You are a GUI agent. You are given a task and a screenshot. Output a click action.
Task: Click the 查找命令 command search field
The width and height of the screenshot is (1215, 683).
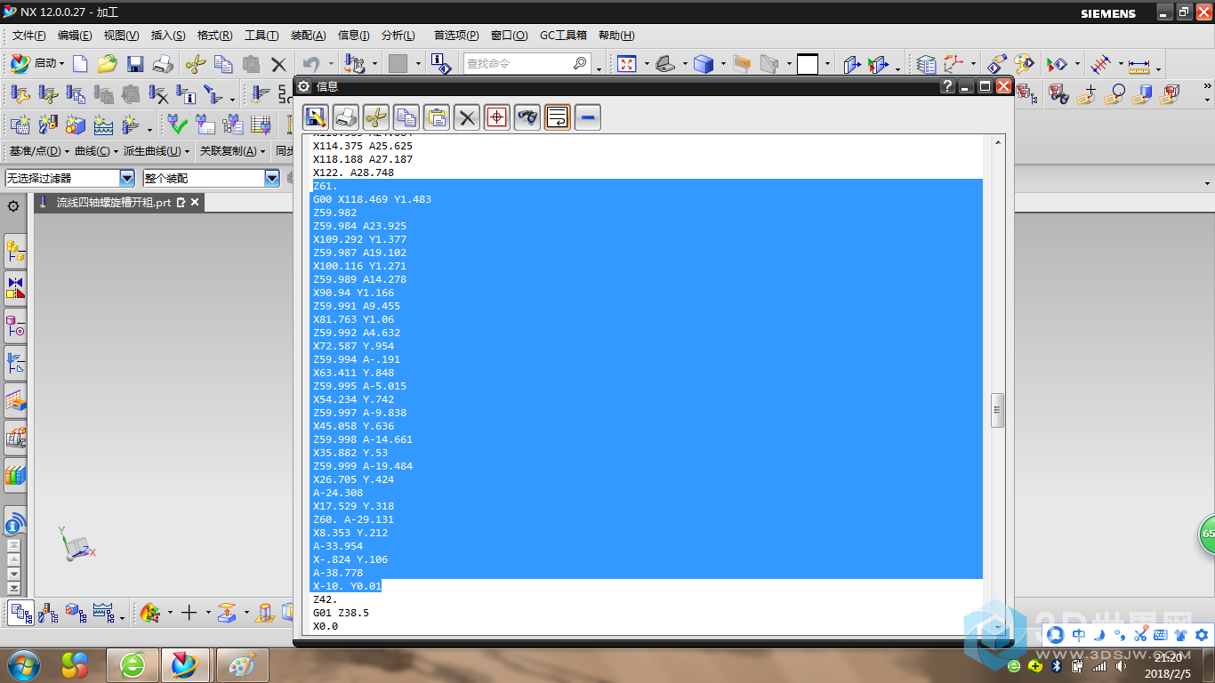tap(527, 63)
